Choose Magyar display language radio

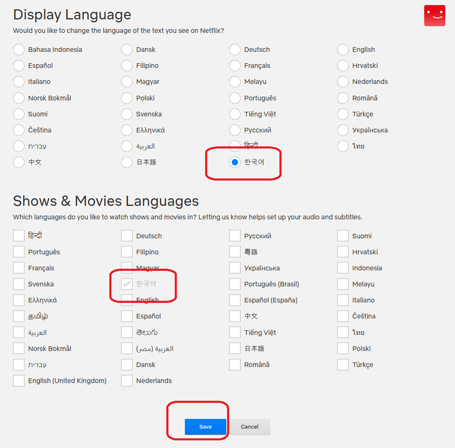pyautogui.click(x=127, y=82)
